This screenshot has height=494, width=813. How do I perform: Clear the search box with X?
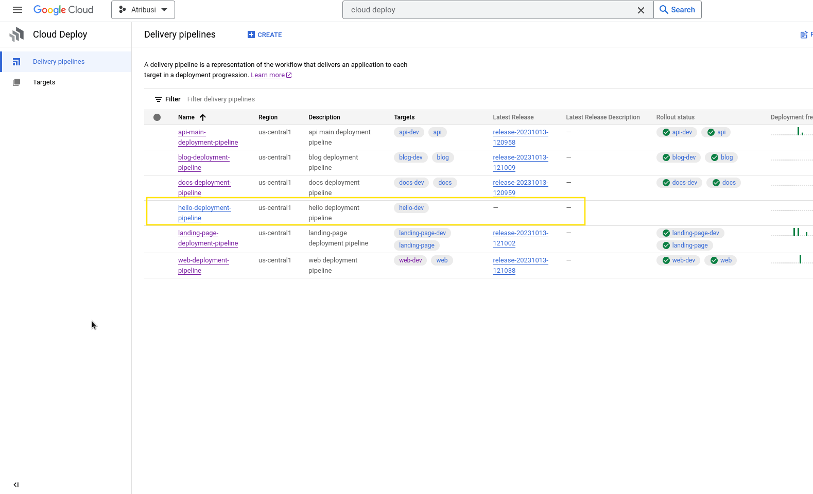point(641,10)
